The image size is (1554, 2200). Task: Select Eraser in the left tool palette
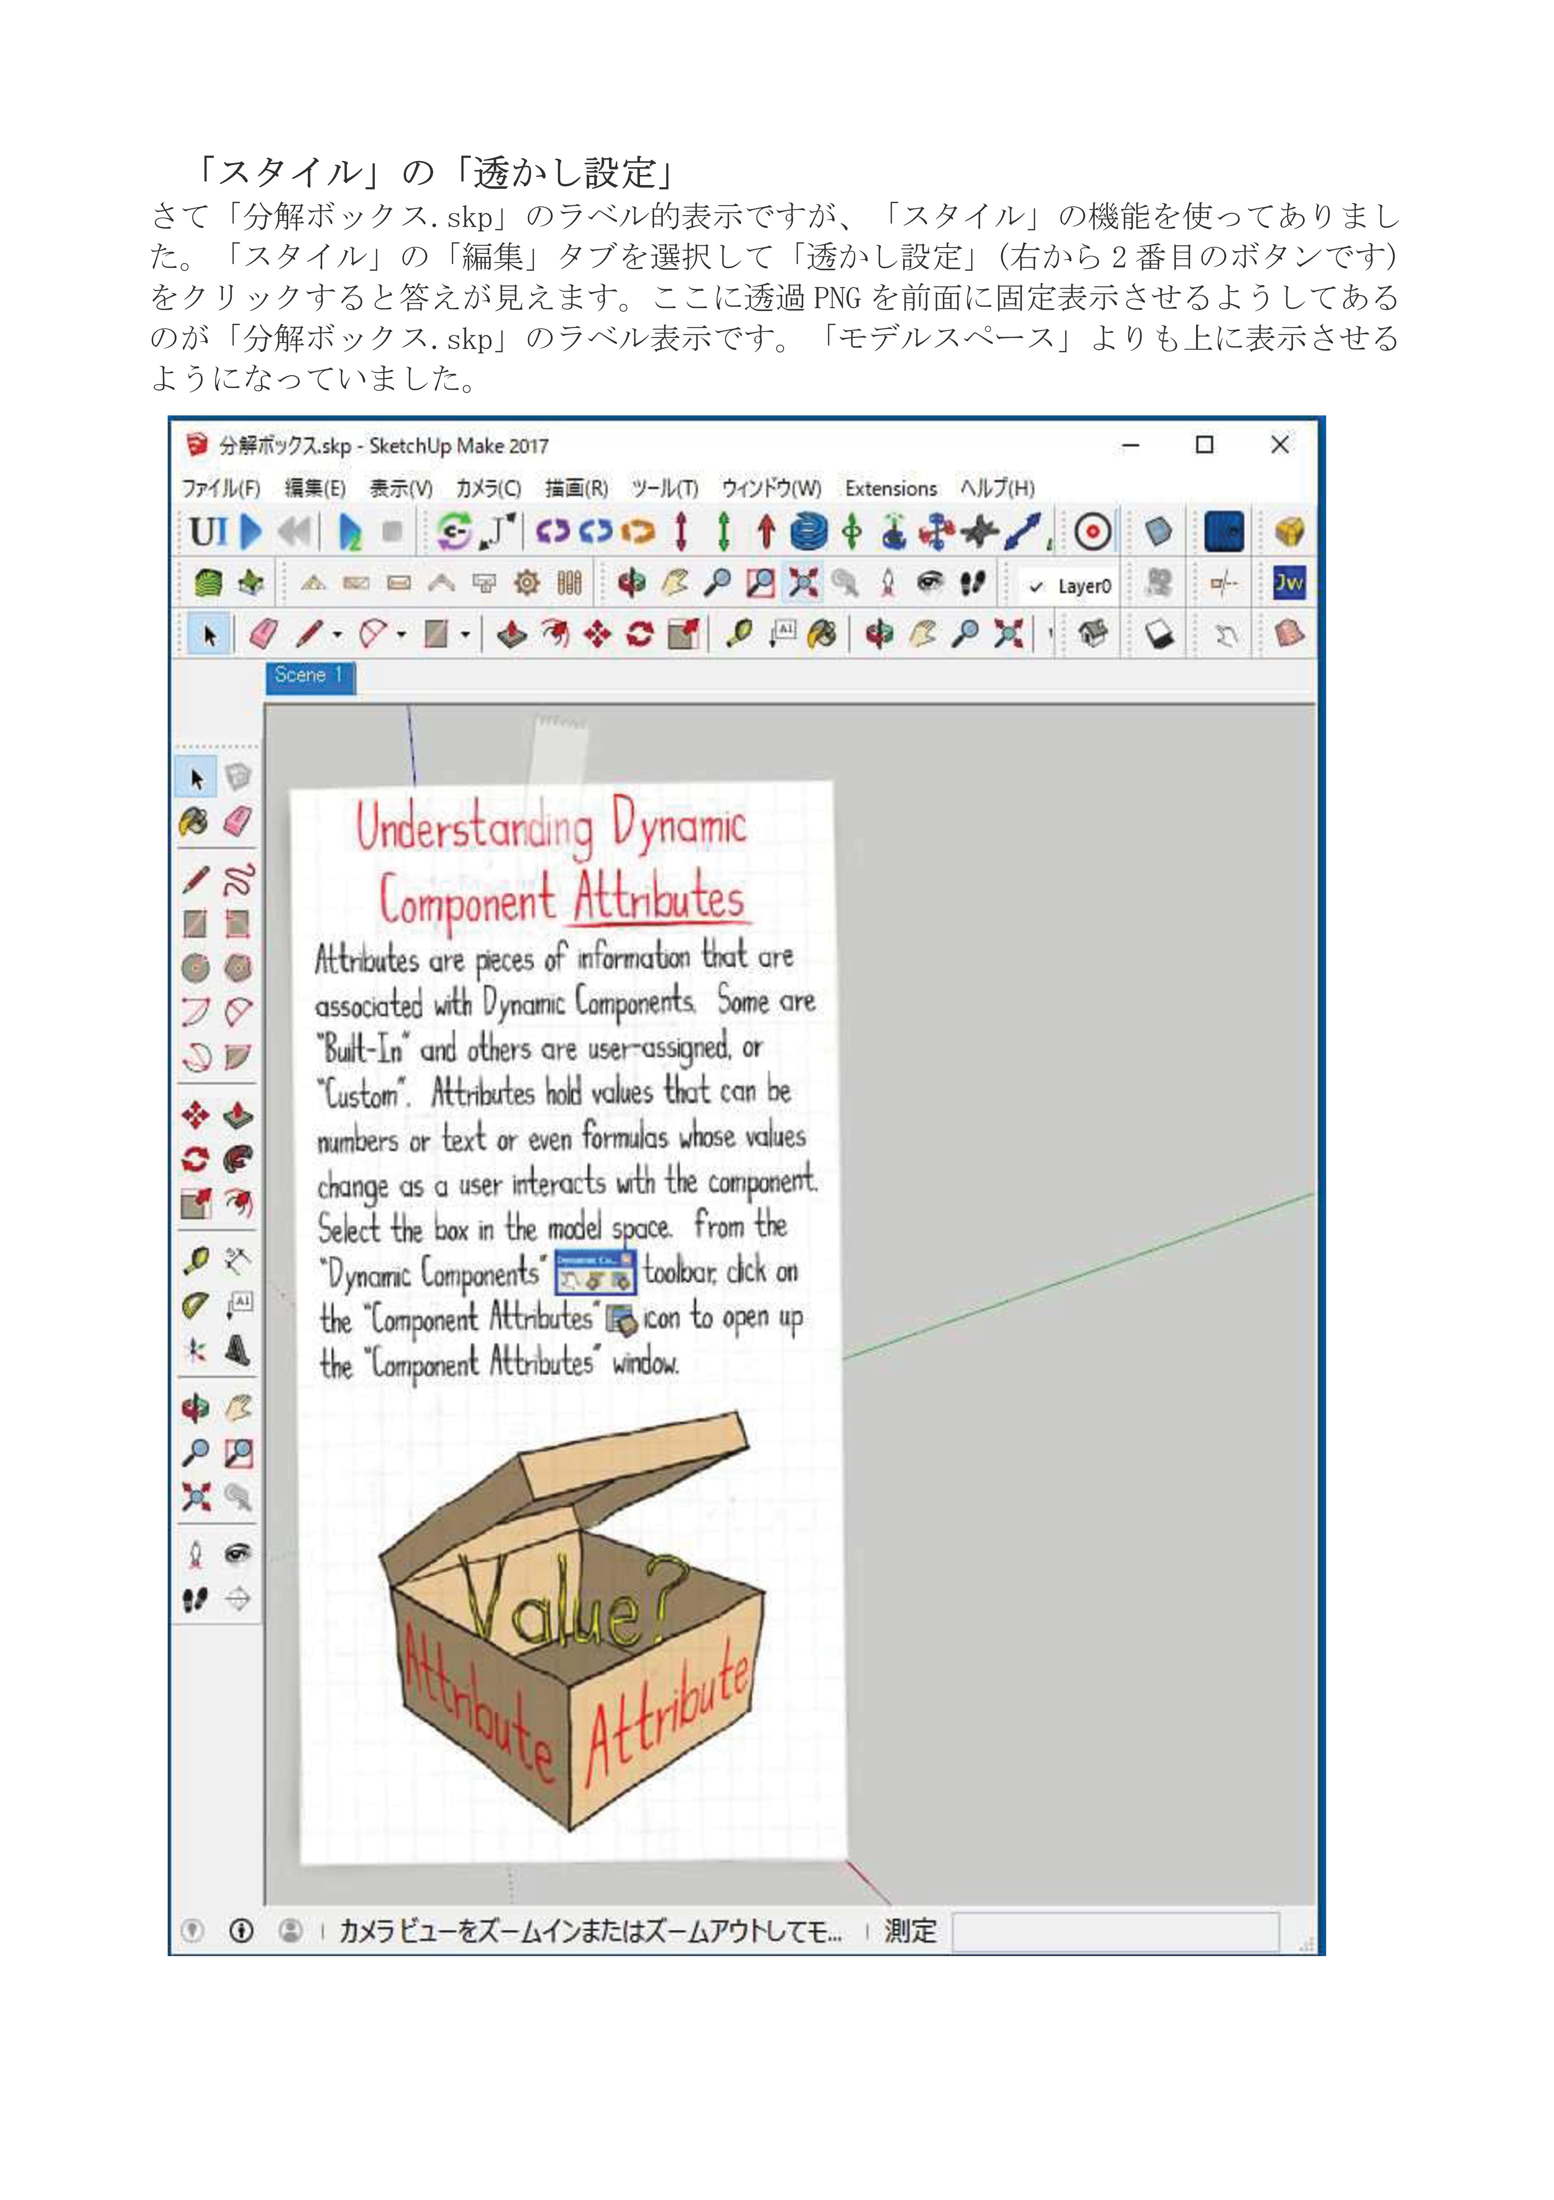[x=238, y=821]
